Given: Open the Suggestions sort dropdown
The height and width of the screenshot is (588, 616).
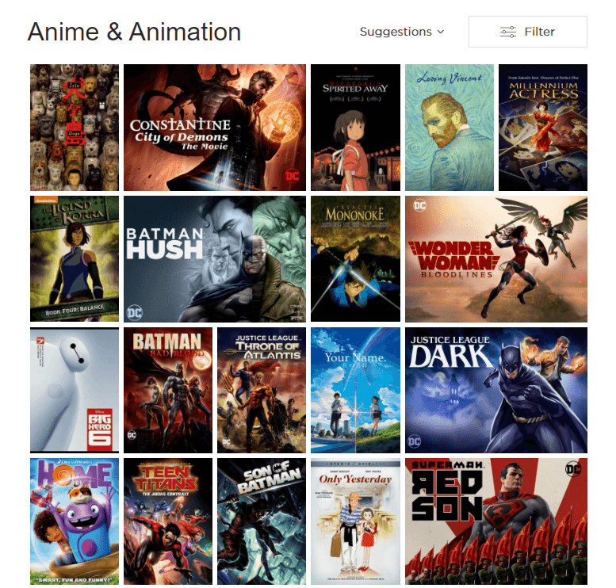Looking at the screenshot, I should click(401, 32).
